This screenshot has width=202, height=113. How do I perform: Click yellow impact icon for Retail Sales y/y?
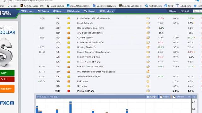(68, 23)
